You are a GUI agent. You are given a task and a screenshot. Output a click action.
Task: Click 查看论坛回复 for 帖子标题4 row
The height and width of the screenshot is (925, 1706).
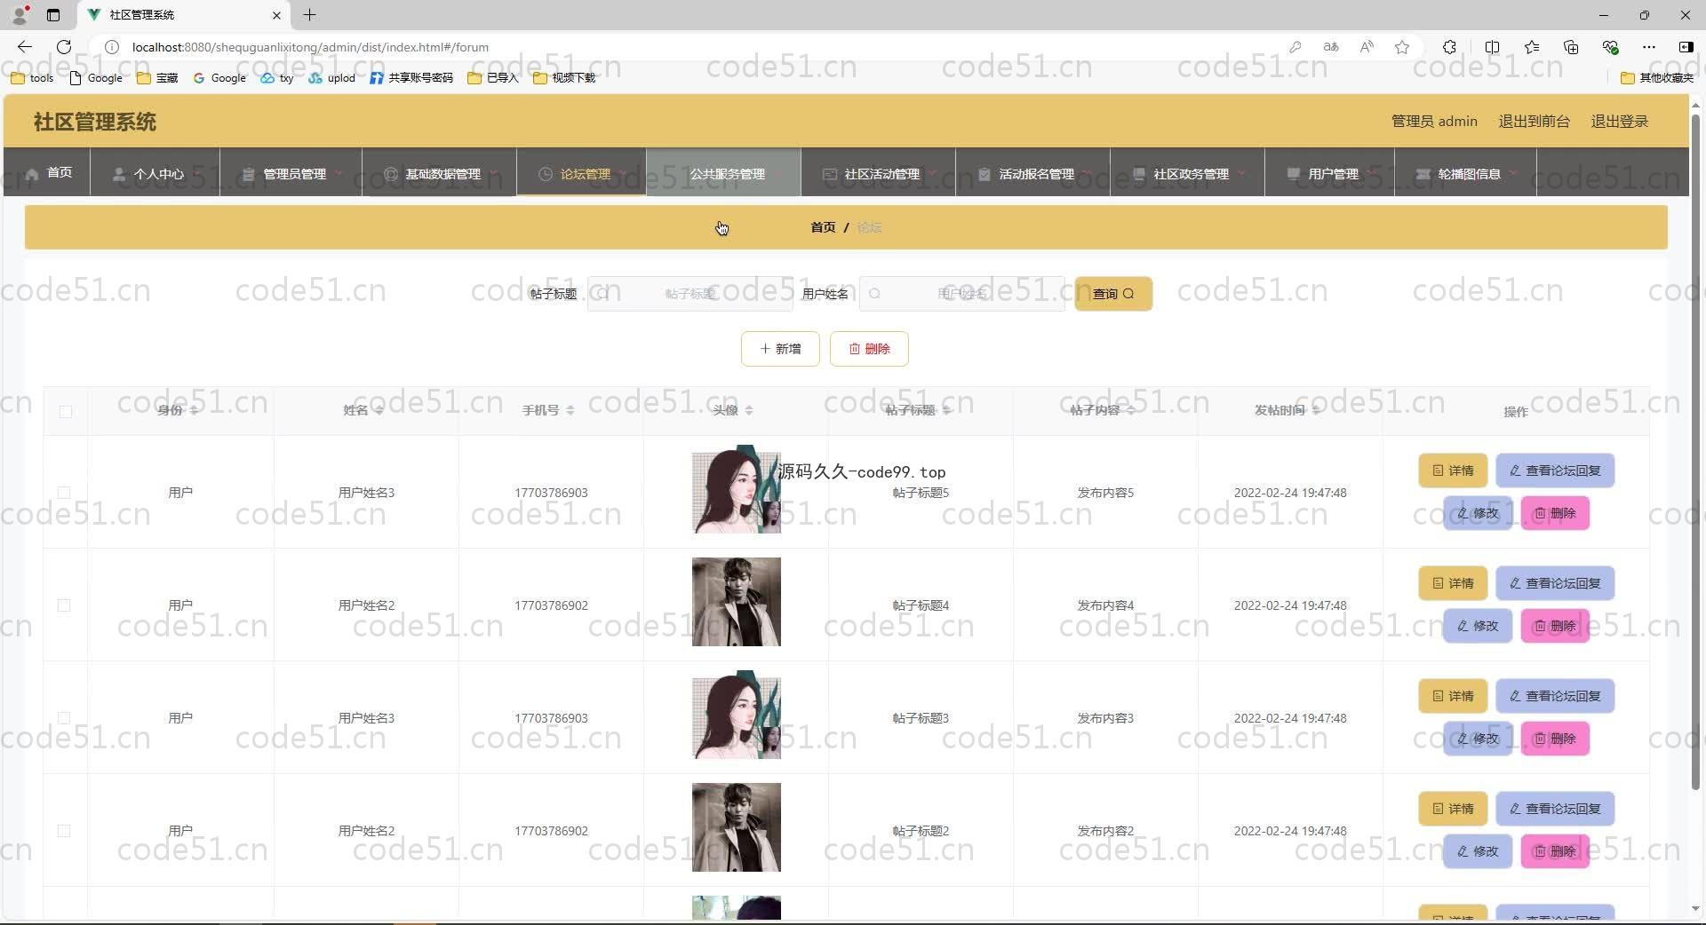[x=1555, y=583]
